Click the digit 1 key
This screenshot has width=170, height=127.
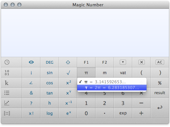coord(86,103)
